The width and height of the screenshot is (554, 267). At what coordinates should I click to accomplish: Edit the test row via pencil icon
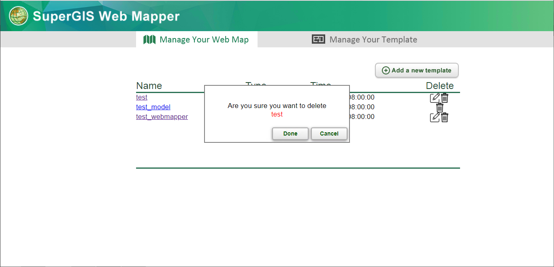click(435, 97)
